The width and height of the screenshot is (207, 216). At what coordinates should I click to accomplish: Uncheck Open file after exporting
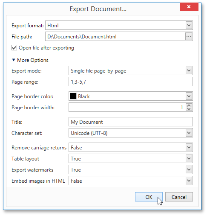(14, 48)
